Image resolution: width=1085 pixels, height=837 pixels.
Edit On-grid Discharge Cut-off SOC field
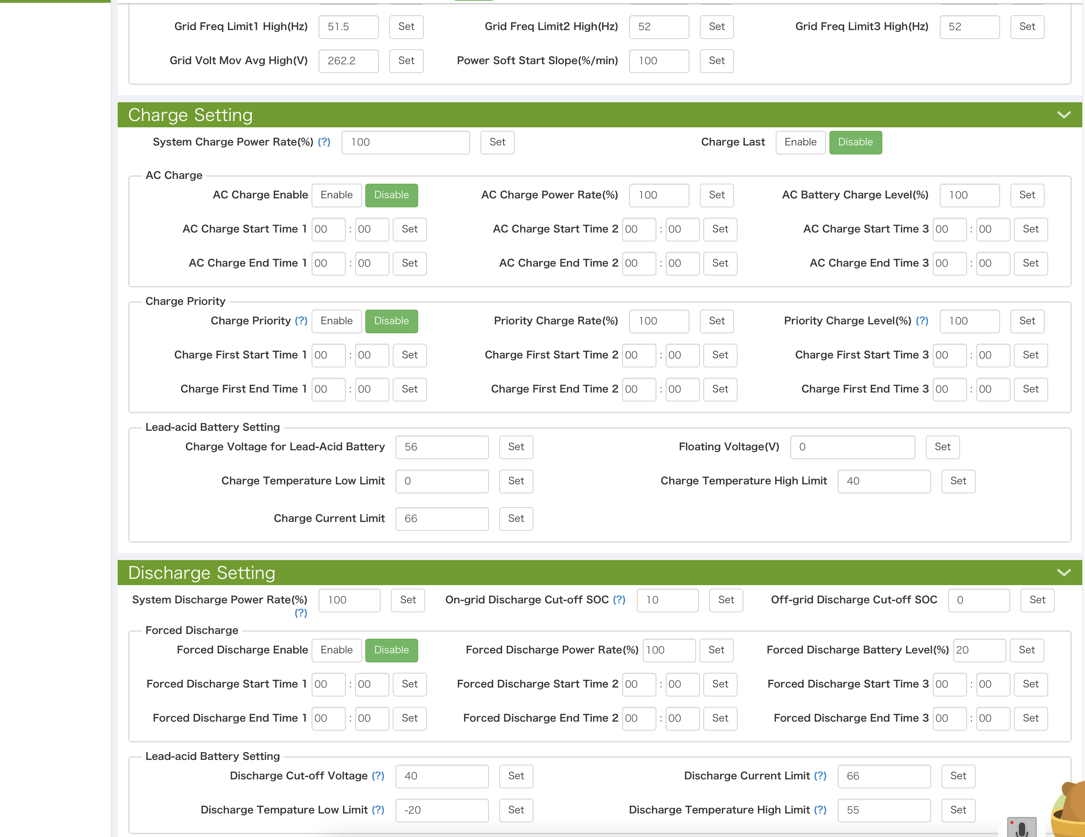tap(668, 600)
